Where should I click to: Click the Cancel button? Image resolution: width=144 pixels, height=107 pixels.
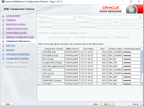pyautogui.click(x=135, y=104)
